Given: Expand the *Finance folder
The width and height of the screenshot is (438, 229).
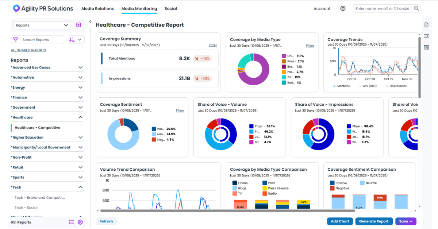Looking at the screenshot, I should coord(47,97).
